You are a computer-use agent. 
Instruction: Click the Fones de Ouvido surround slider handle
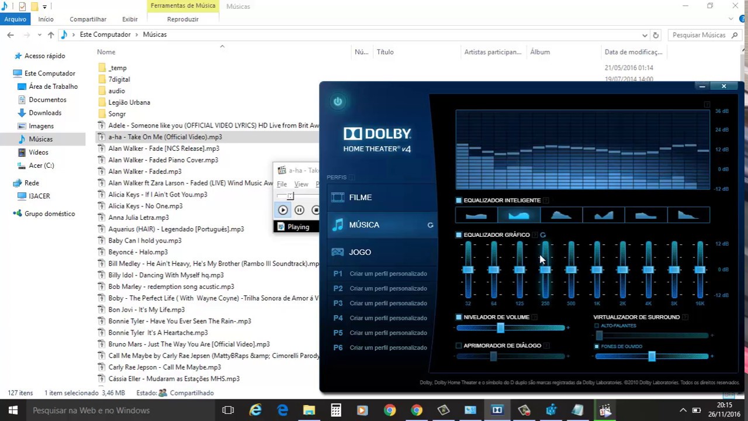(652, 356)
